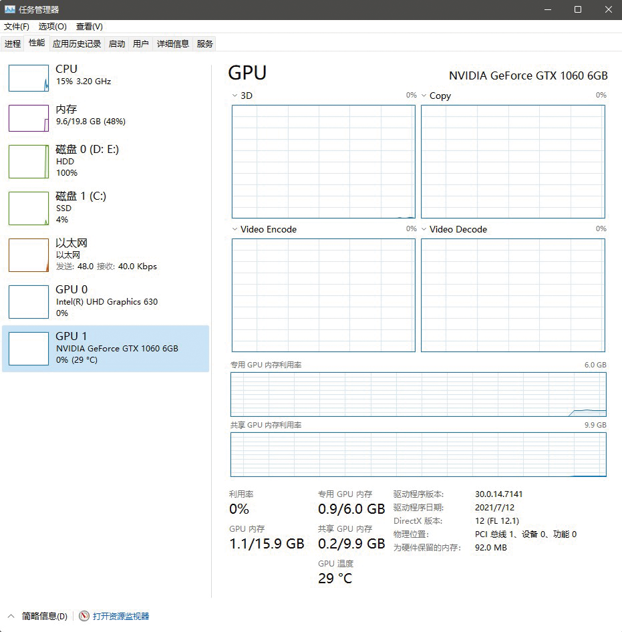This screenshot has height=632, width=622.
Task: Click the Copy engine usage graph
Action: pos(512,162)
